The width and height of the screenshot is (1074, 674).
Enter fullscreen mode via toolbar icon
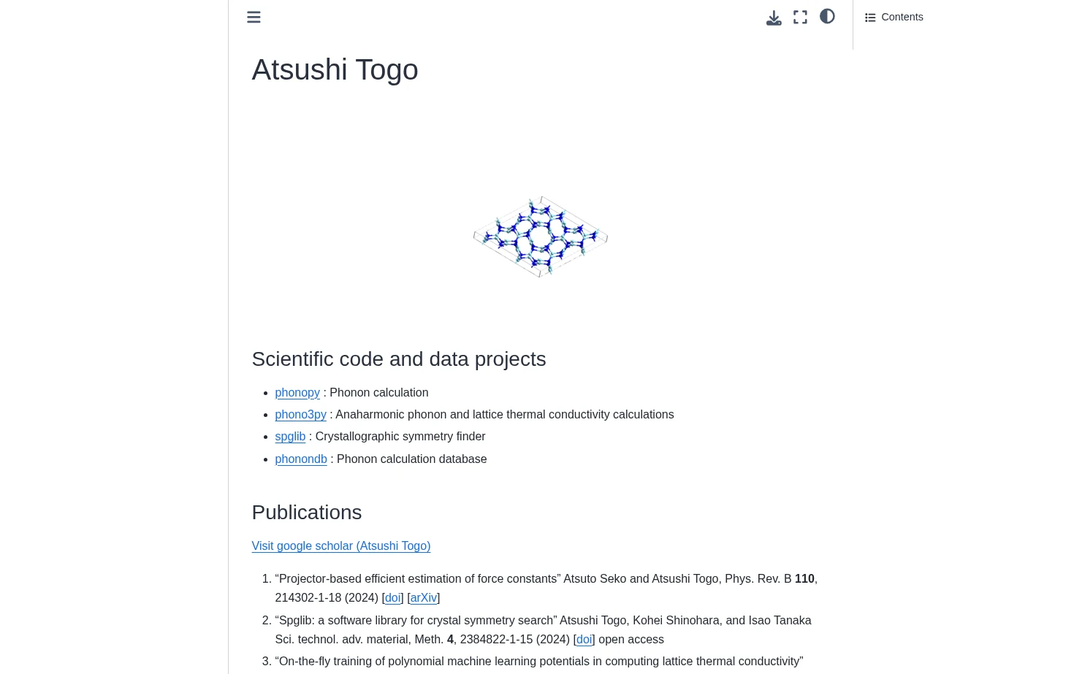coord(801,17)
